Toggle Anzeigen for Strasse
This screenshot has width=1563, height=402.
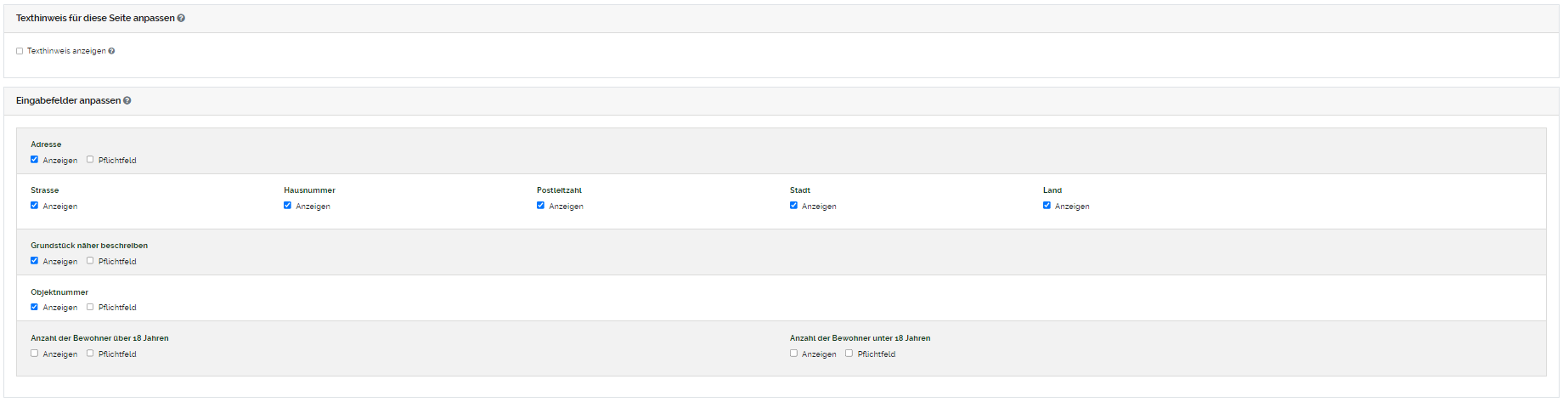pyautogui.click(x=35, y=206)
